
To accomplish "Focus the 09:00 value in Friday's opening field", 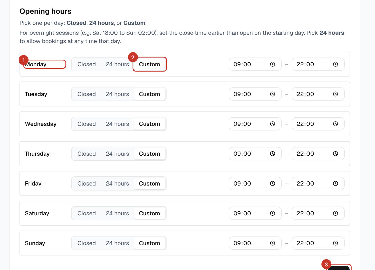I will point(242,184).
